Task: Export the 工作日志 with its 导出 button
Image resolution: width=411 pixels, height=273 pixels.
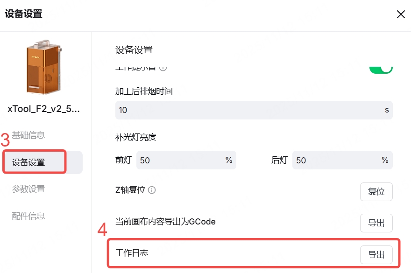Action: tap(376, 255)
